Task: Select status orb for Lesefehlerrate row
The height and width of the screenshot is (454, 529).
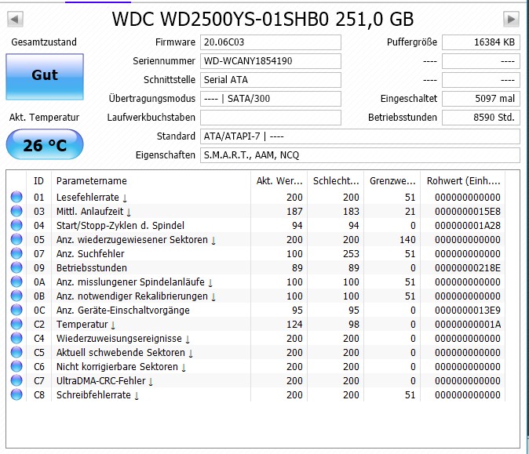Action: click(16, 197)
